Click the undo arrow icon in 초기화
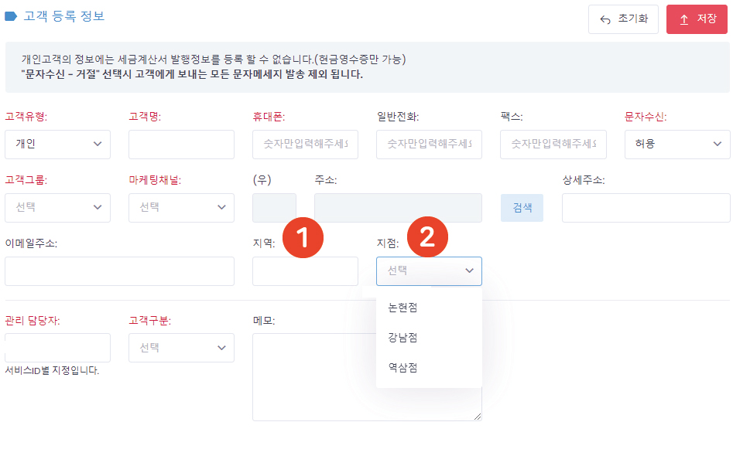This screenshot has width=733, height=473. (605, 19)
